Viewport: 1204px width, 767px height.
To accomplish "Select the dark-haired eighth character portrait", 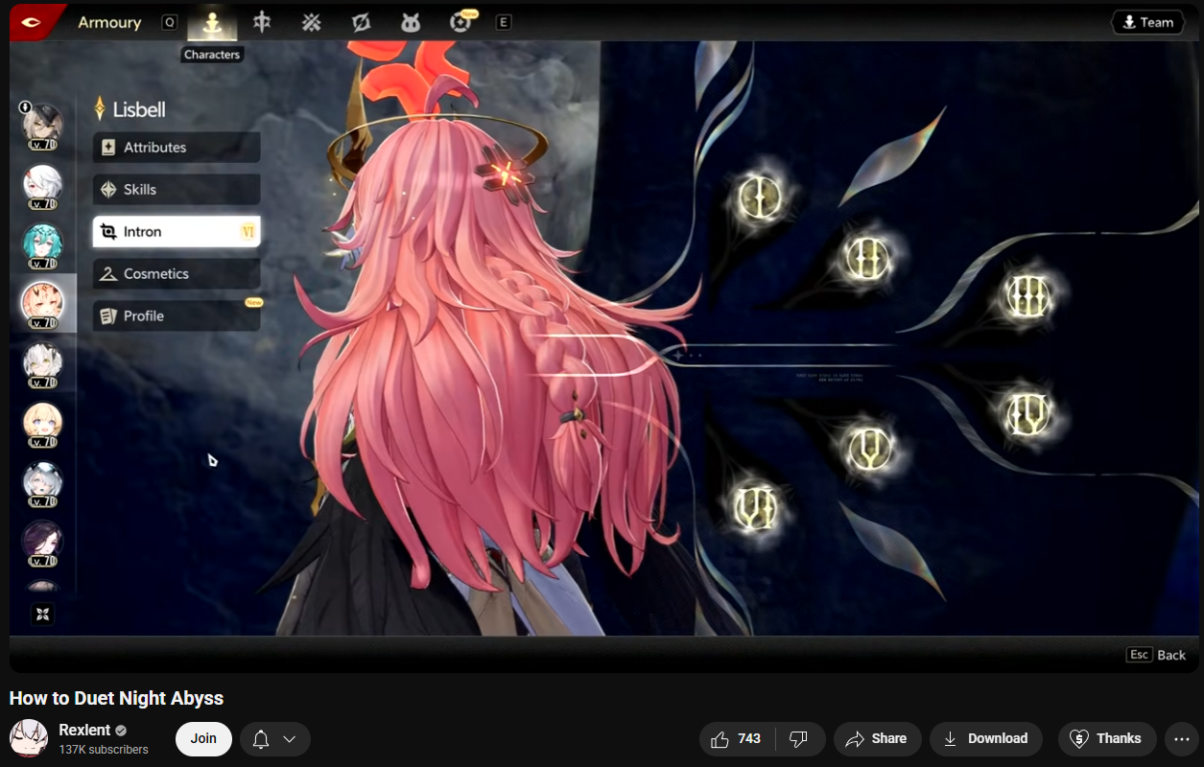I will tap(42, 543).
